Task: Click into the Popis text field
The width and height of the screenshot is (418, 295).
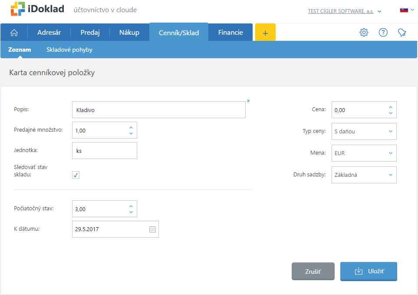Action: [x=158, y=110]
